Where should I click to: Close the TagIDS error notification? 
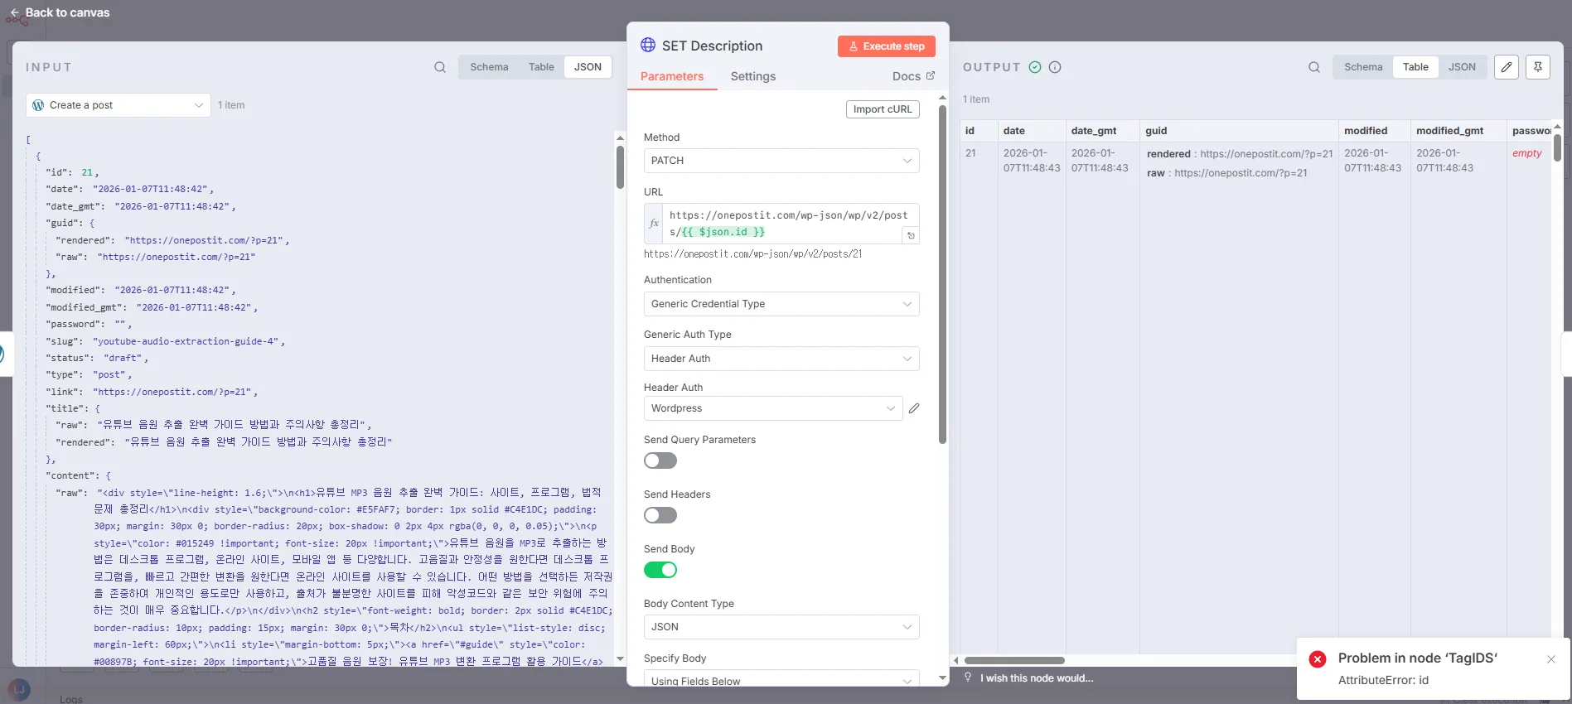pyautogui.click(x=1551, y=659)
